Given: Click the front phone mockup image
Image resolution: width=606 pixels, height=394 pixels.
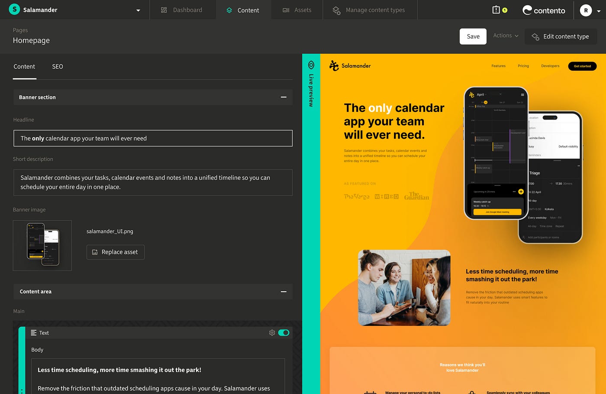Looking at the screenshot, I should click(x=496, y=153).
